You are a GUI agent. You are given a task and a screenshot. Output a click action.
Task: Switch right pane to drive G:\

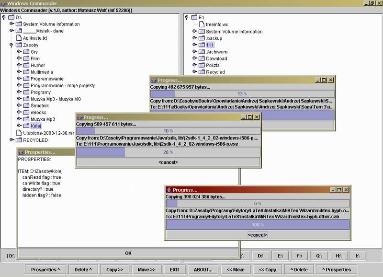click(319, 256)
